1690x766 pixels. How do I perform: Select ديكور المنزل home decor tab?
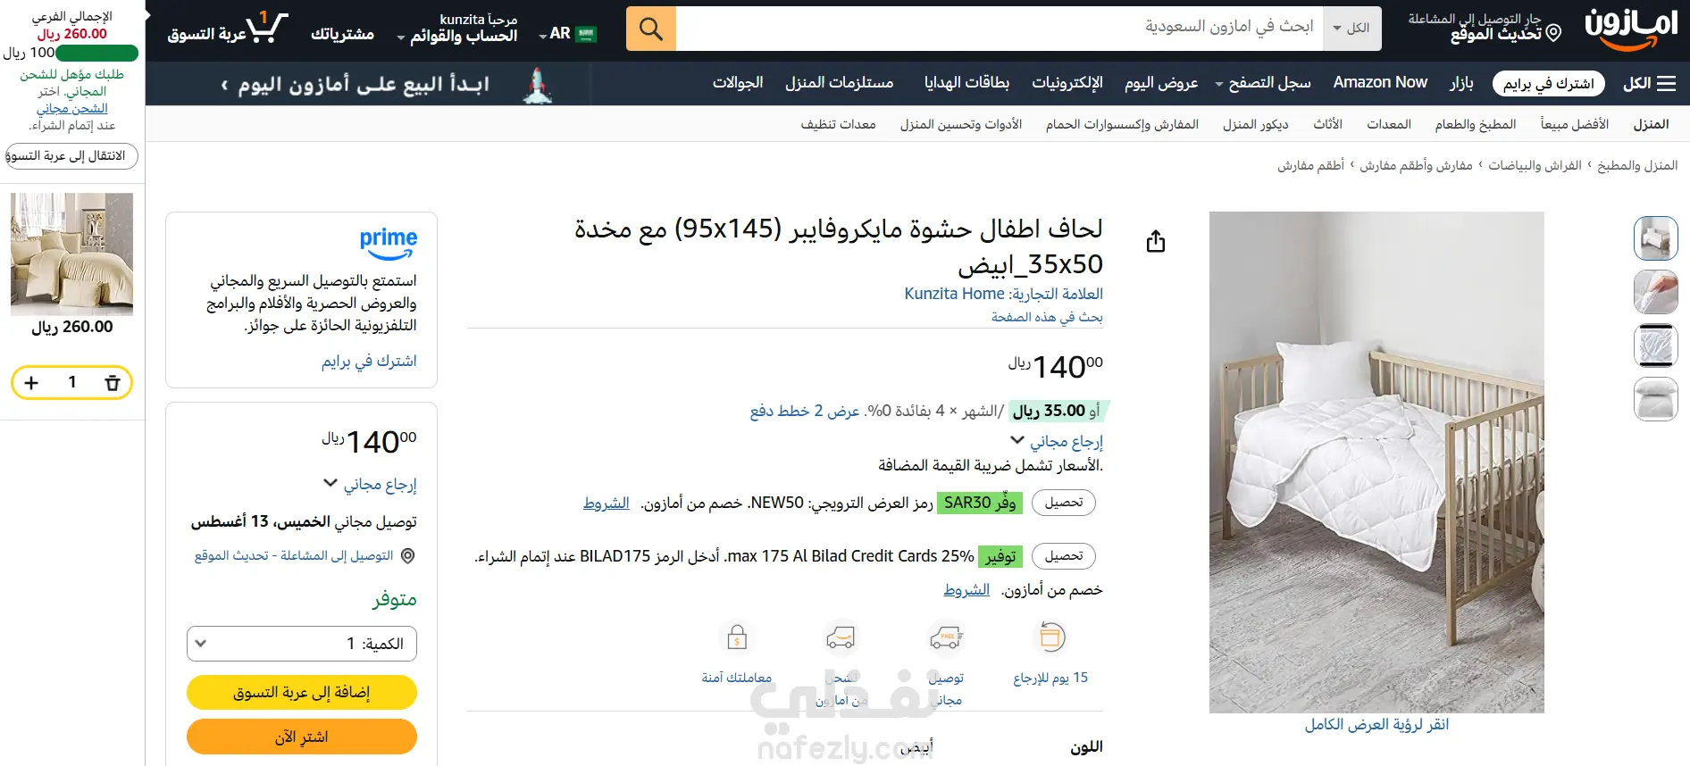tap(1256, 124)
